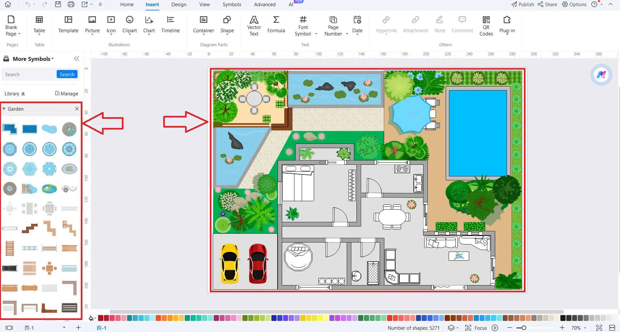Viewport: 620px width, 332px height.
Task: Open the quick access toolbar customize dropdown
Action: 100,4
